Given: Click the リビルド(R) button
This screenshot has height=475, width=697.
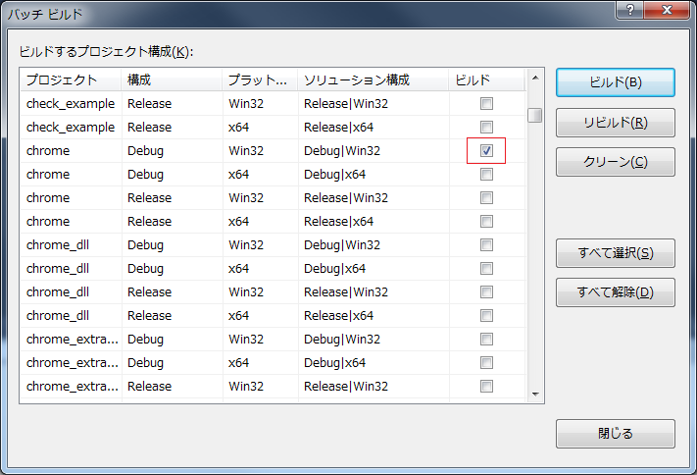Looking at the screenshot, I should click(616, 123).
